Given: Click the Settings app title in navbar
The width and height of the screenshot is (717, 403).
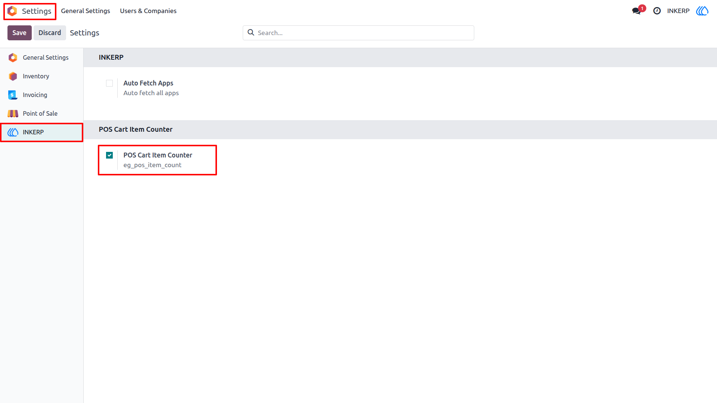Looking at the screenshot, I should pos(37,11).
